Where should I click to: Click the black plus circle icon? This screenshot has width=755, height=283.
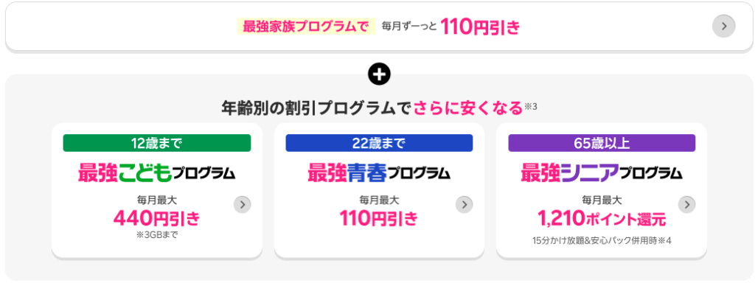click(379, 74)
